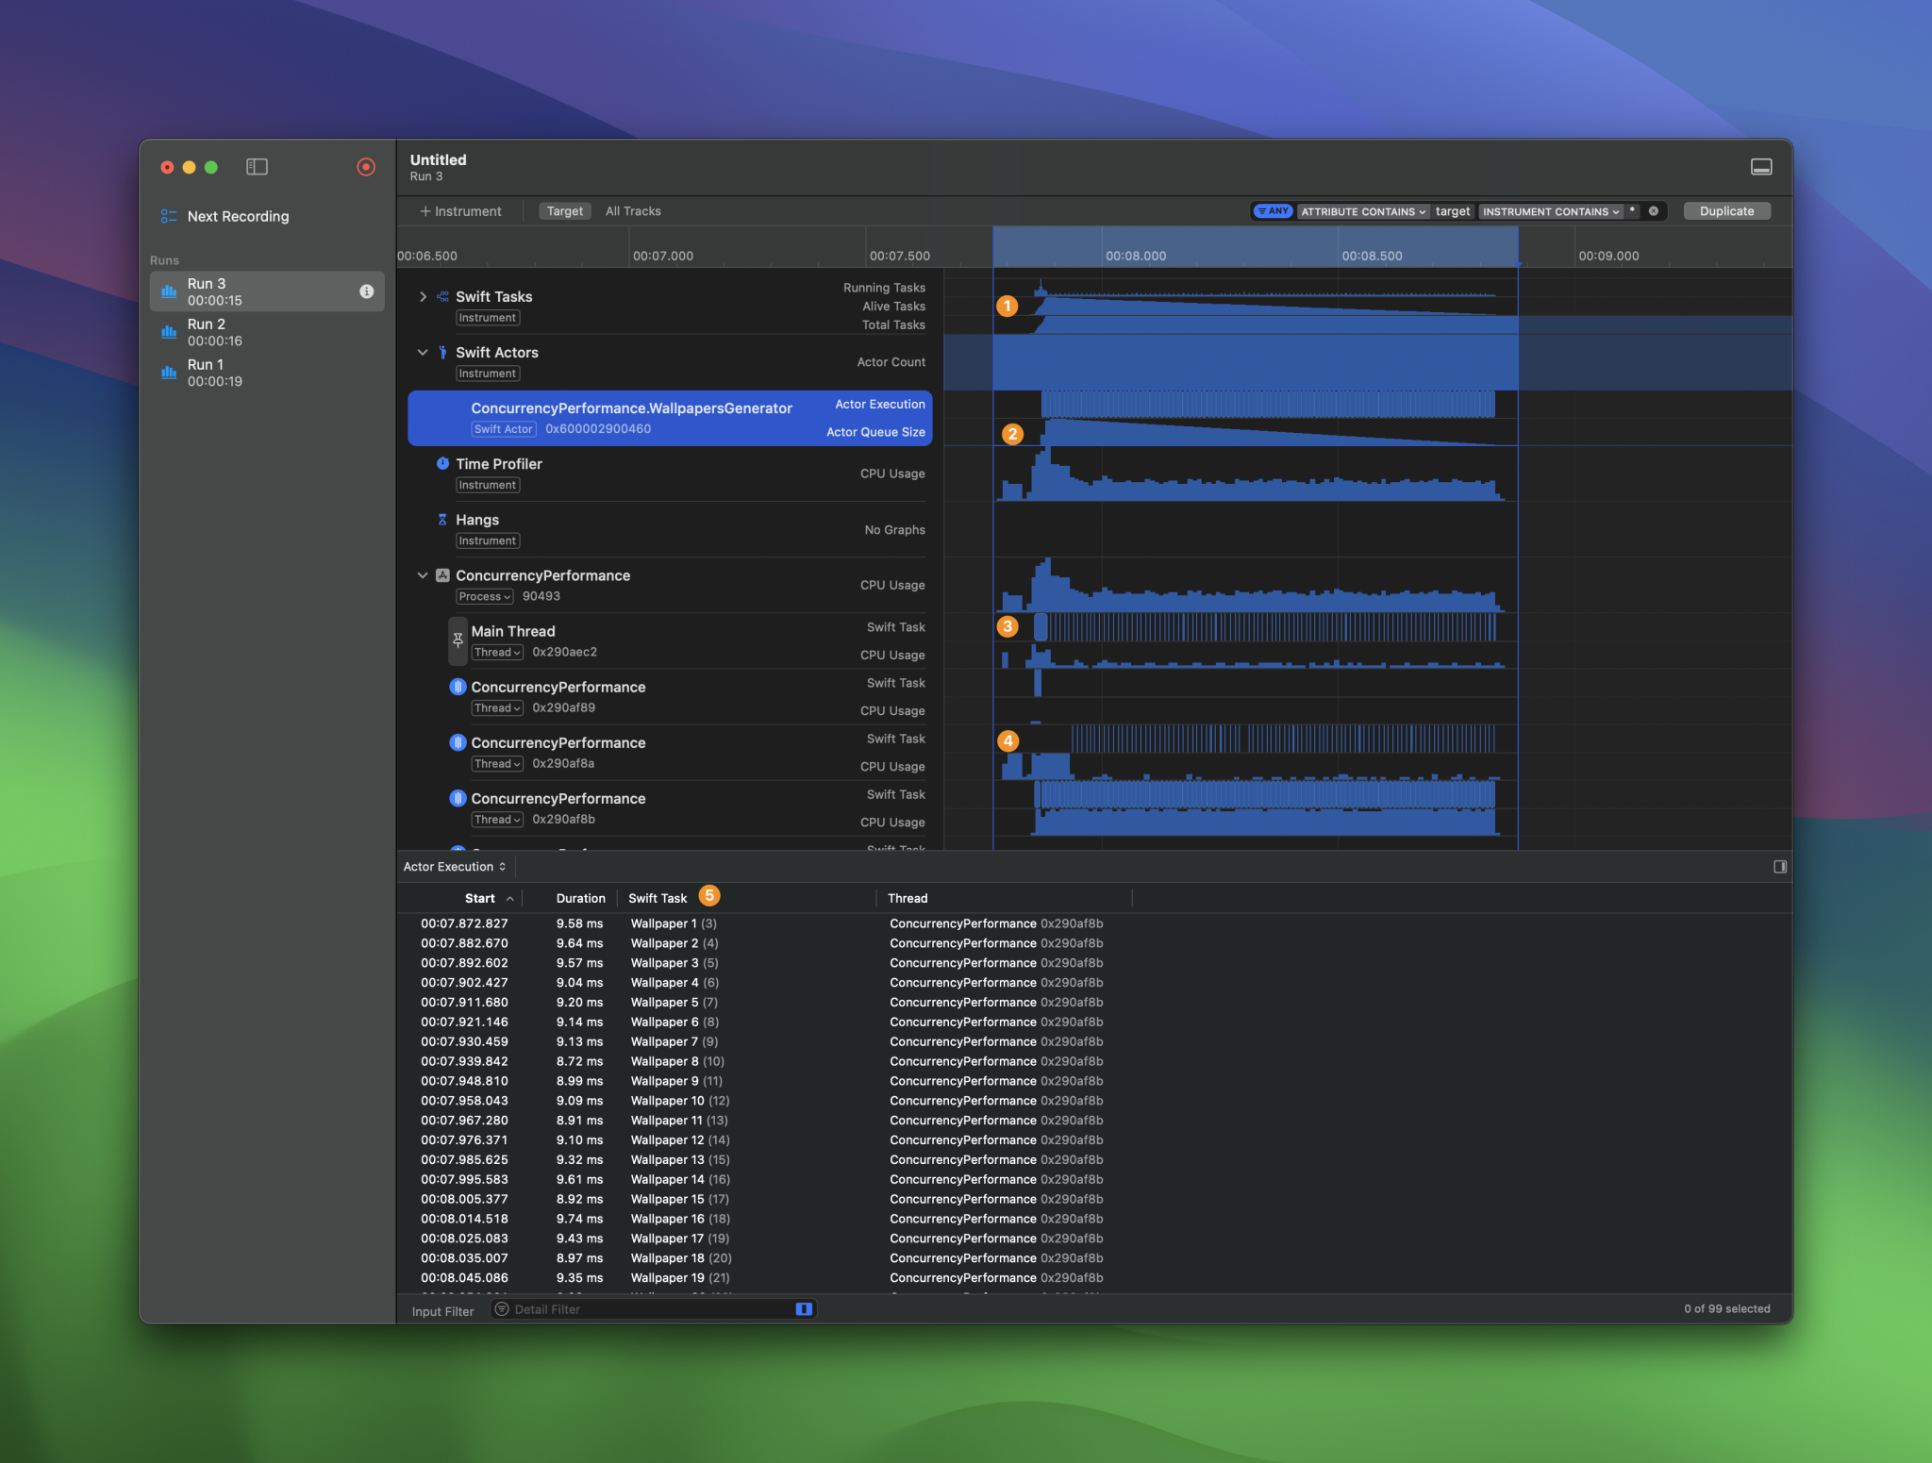
Task: Collapse the Swift Actors track
Action: point(423,352)
